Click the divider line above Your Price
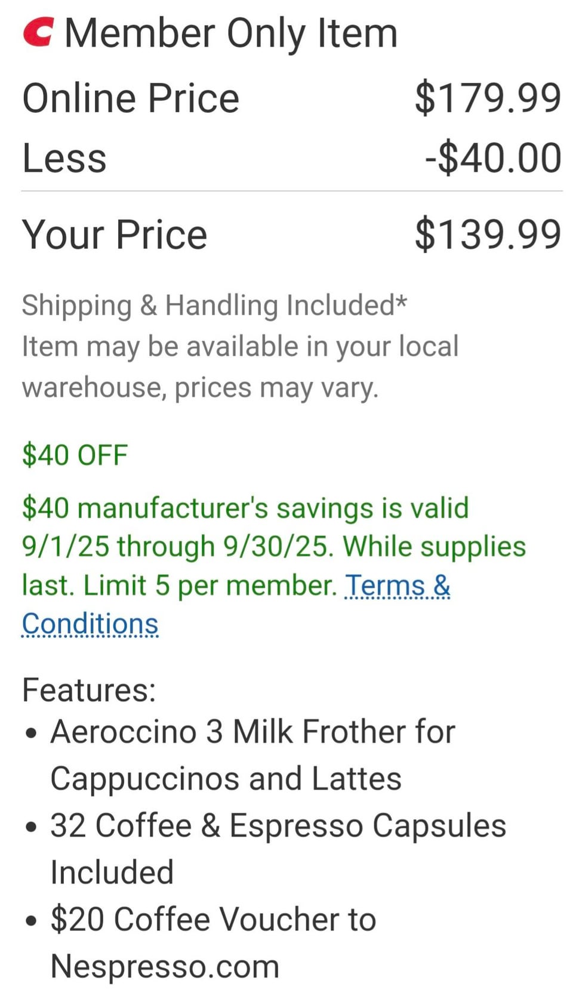Image resolution: width=573 pixels, height=993 pixels. point(291,192)
